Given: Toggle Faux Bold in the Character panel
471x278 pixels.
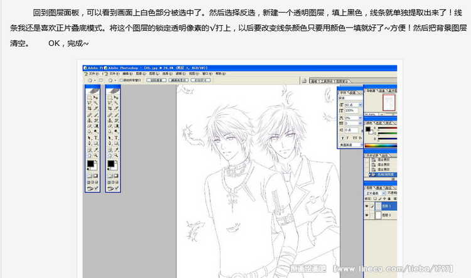Looking at the screenshot, I should point(343,138).
